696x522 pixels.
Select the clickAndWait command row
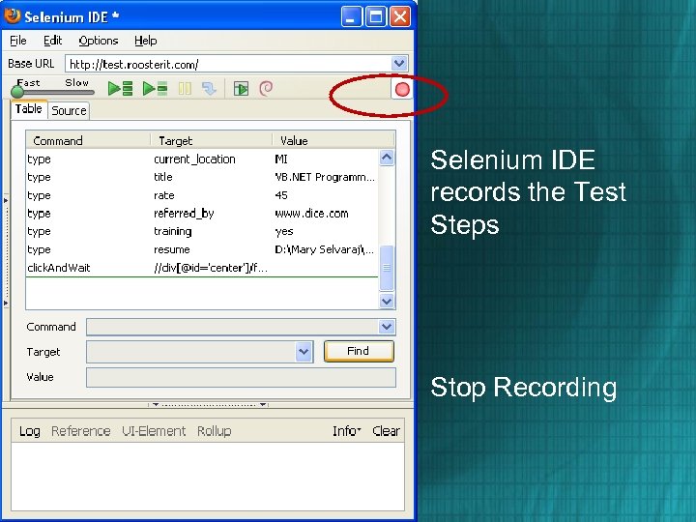coord(202,268)
